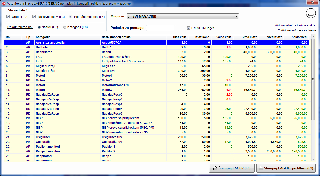This screenshot has height=176, width=320.
Task: Select the Nazivu (F7) radio button
Action: (39, 27)
